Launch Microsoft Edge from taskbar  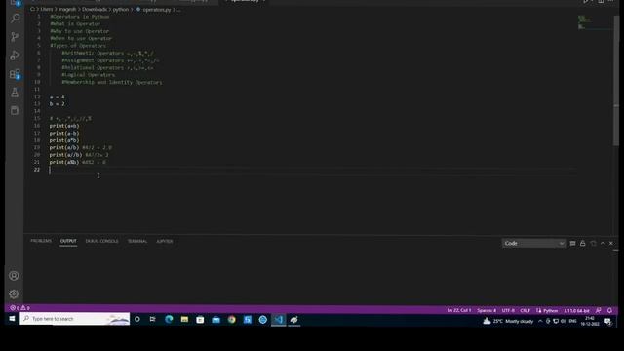click(169, 319)
